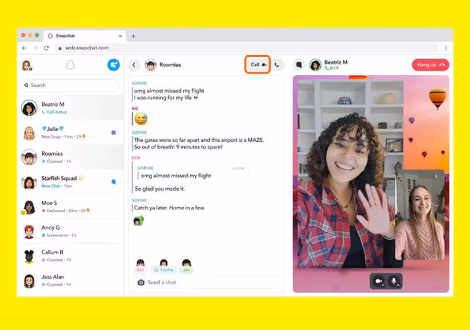Image resolution: width=470 pixels, height=330 pixels.
Task: Start a voice call with phone icon
Action: pyautogui.click(x=277, y=65)
